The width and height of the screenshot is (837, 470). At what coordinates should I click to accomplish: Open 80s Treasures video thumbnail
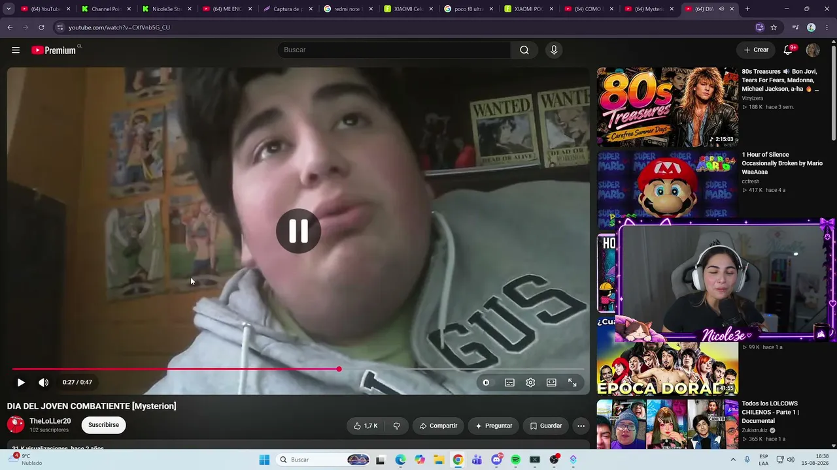click(x=668, y=107)
